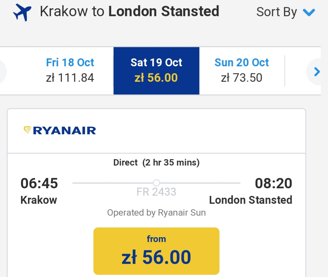Click the 06:45 departure time
The image size is (328, 277).
click(39, 183)
